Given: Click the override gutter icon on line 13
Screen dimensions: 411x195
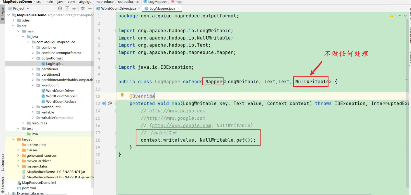Looking at the screenshot, I should (x=104, y=104).
